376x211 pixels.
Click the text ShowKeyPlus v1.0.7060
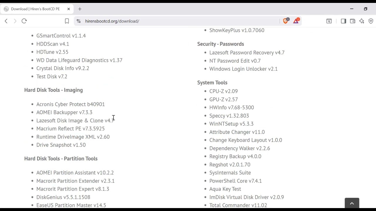[x=237, y=30]
